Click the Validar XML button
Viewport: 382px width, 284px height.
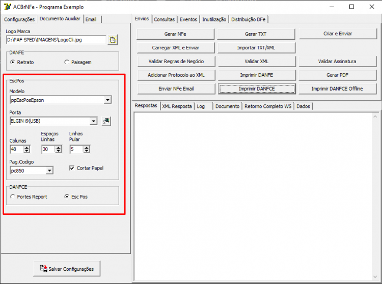(x=257, y=61)
